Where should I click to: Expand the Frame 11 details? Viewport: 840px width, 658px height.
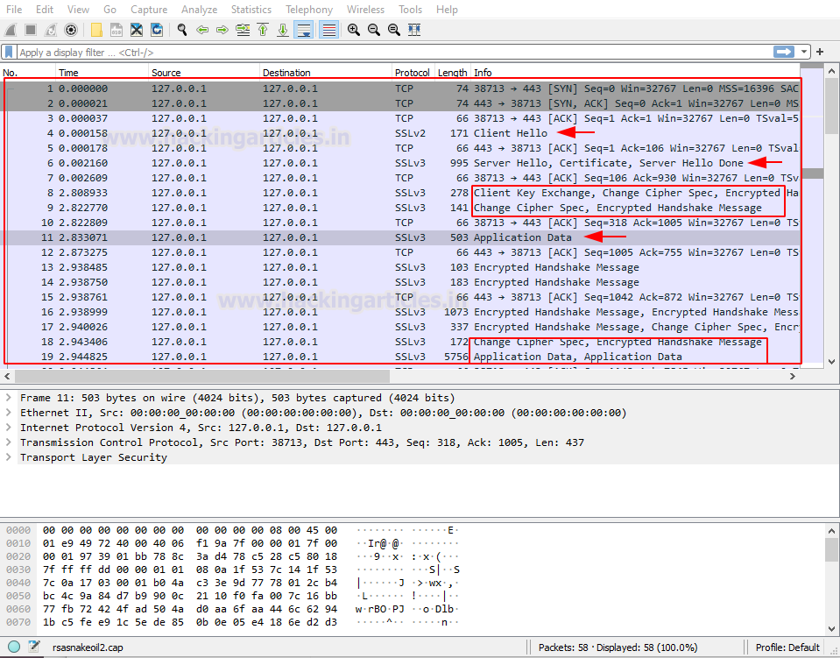point(9,398)
